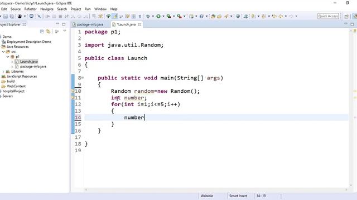Viewport: 357px width, 200px height.
Task: Toggle Link with Editor in Project Explorer
Action: pyautogui.click(x=48, y=31)
